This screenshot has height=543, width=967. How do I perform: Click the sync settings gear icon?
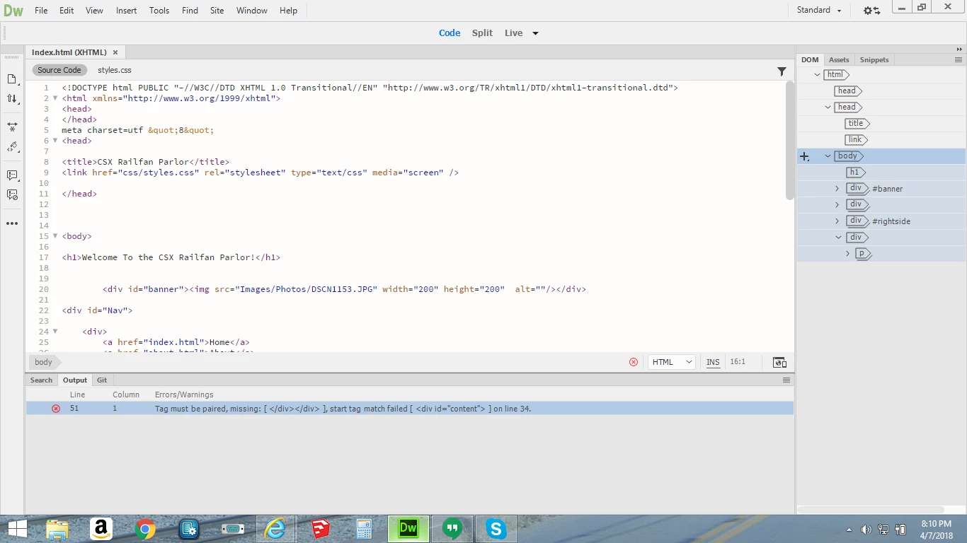click(871, 11)
